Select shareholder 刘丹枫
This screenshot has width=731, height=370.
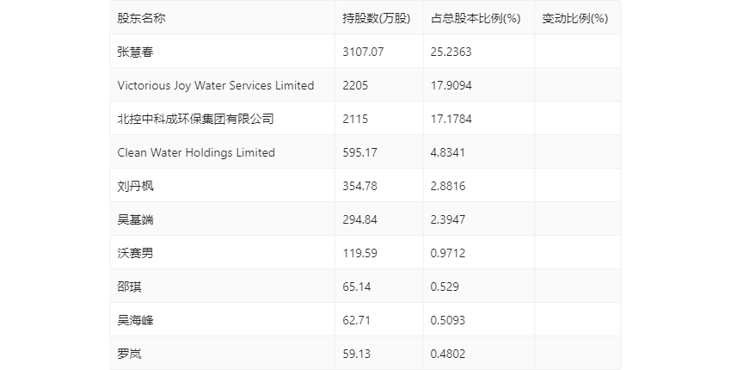(135, 186)
